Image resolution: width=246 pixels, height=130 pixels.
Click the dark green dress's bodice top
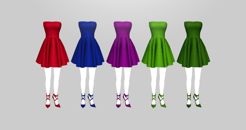[193, 29]
